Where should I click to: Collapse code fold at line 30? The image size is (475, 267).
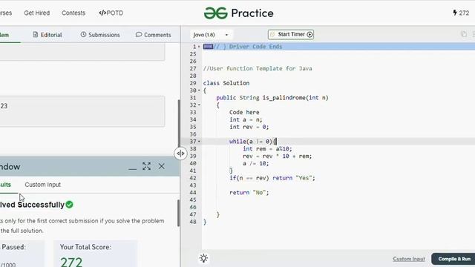click(199, 90)
